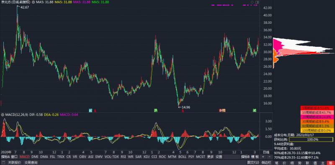This screenshot has height=165, width=335.
Task: Click the 指标B group selector
Action: [x=246, y=157]
